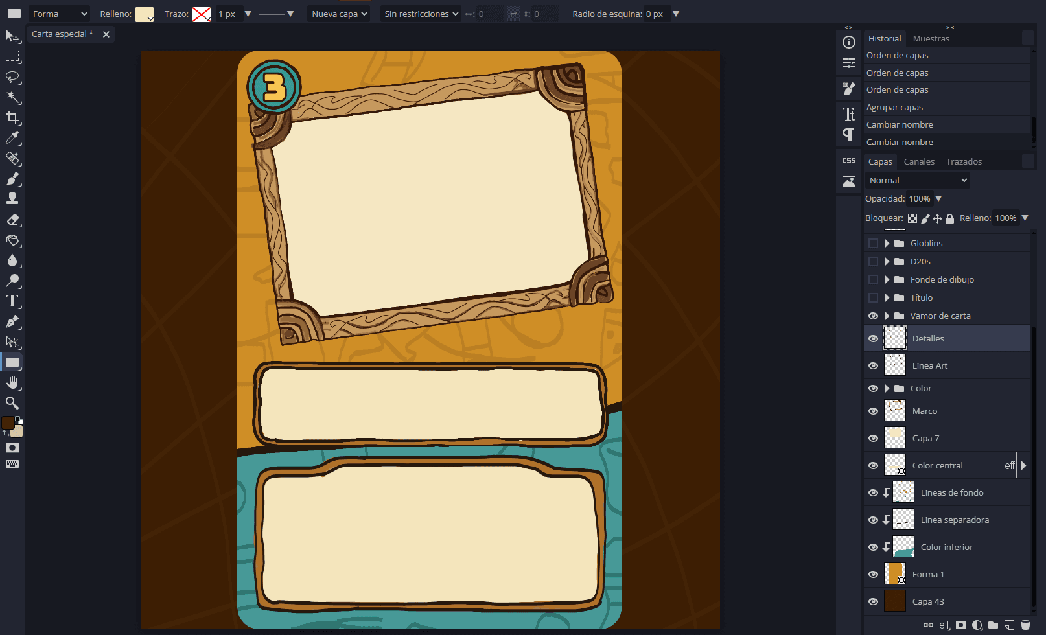Activate the Type tool

click(x=12, y=301)
